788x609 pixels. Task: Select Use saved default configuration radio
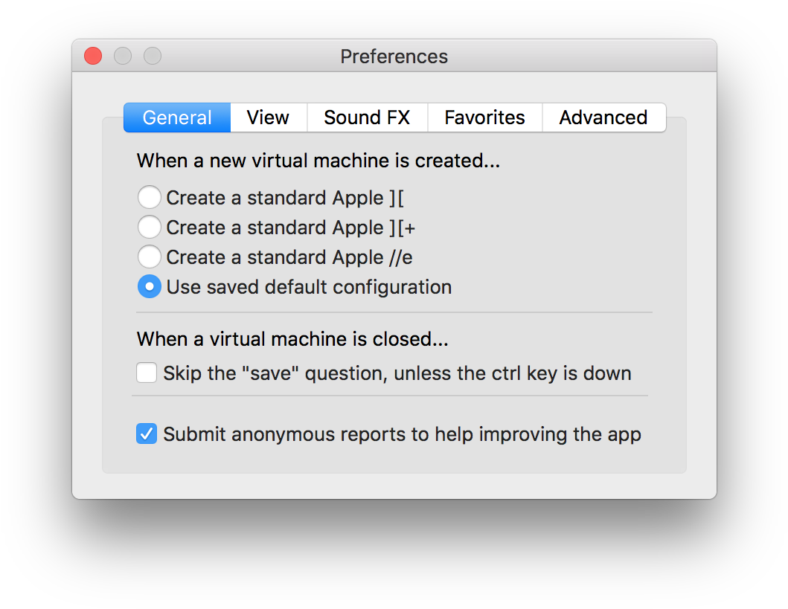(x=150, y=287)
